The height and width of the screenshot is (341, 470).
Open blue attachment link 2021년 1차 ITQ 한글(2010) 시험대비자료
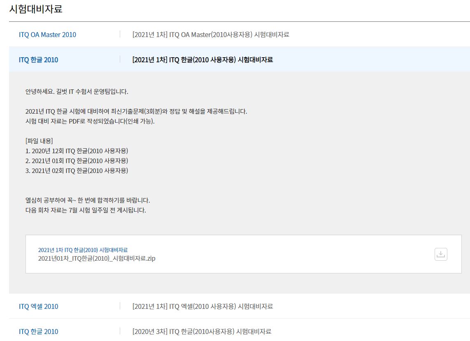[83, 250]
